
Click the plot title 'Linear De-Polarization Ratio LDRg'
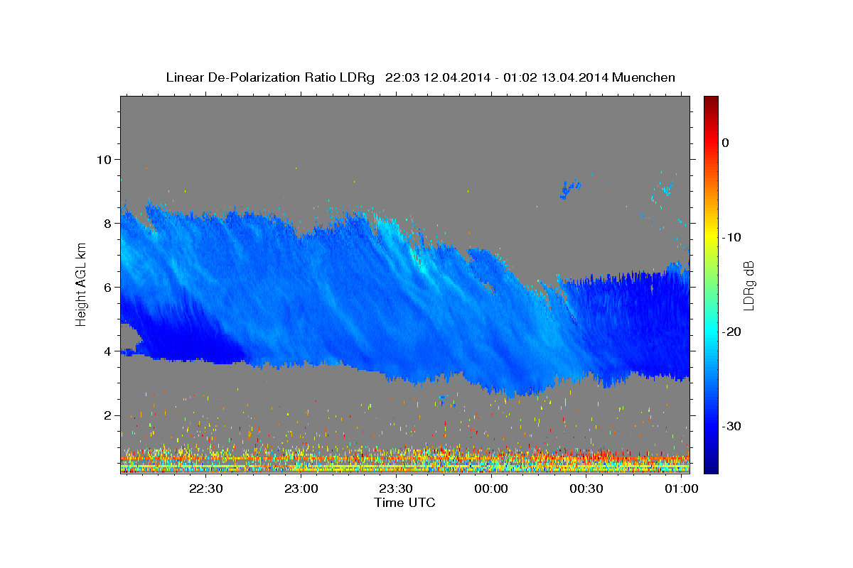click(x=269, y=77)
